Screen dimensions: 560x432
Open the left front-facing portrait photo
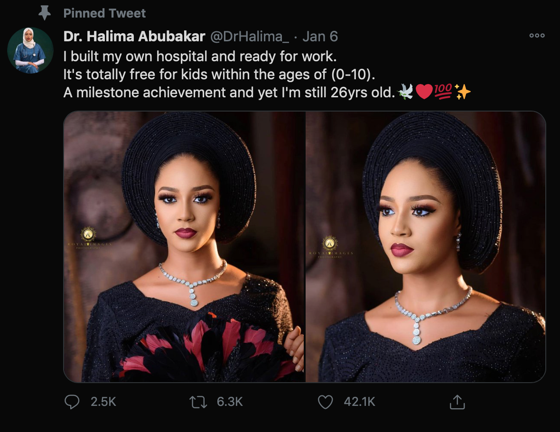184,247
